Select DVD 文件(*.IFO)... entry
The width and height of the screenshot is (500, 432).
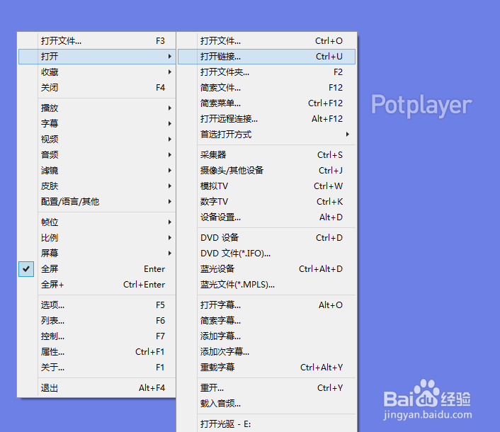click(x=266, y=254)
